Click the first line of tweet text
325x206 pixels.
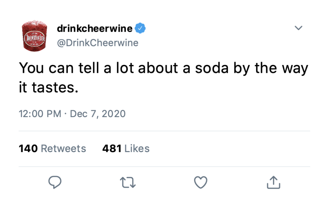[x=163, y=68]
